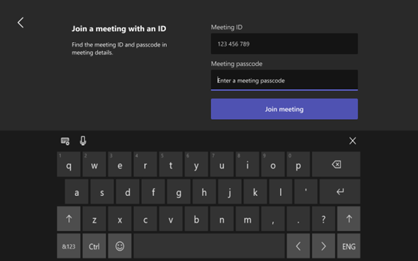Click the Meeting ID field
The image size is (418, 261).
[x=284, y=44]
